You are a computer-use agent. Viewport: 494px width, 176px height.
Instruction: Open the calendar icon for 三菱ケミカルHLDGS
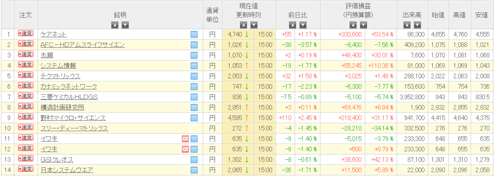194,97
